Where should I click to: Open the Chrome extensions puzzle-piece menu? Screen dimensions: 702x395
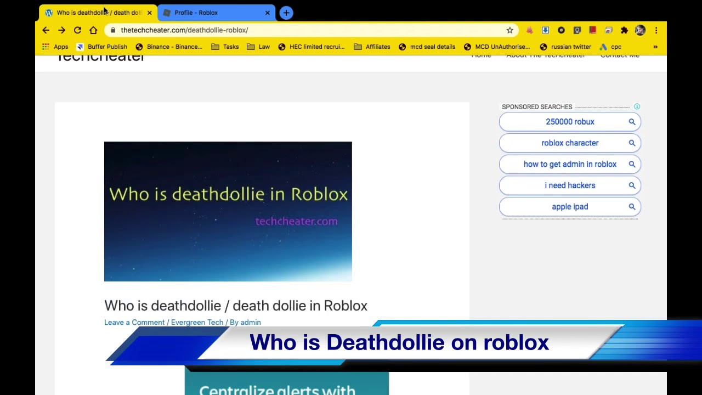pyautogui.click(x=624, y=30)
